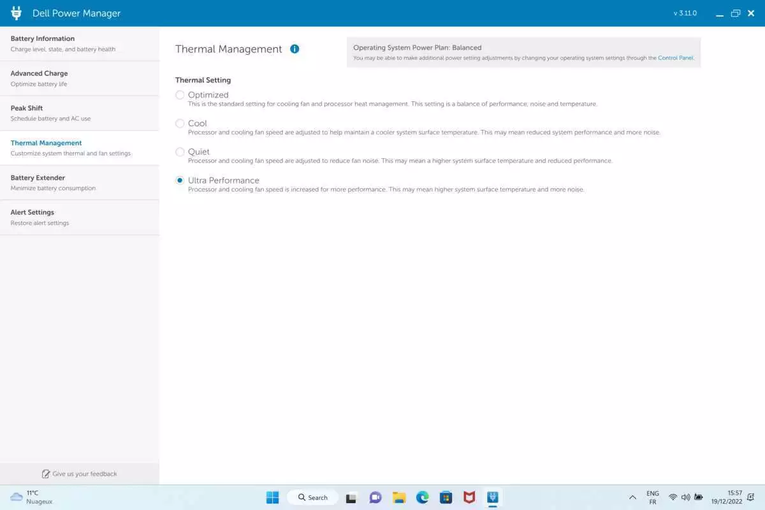Open the Wi-Fi network icon in the tray
This screenshot has height=510, width=765.
point(673,497)
